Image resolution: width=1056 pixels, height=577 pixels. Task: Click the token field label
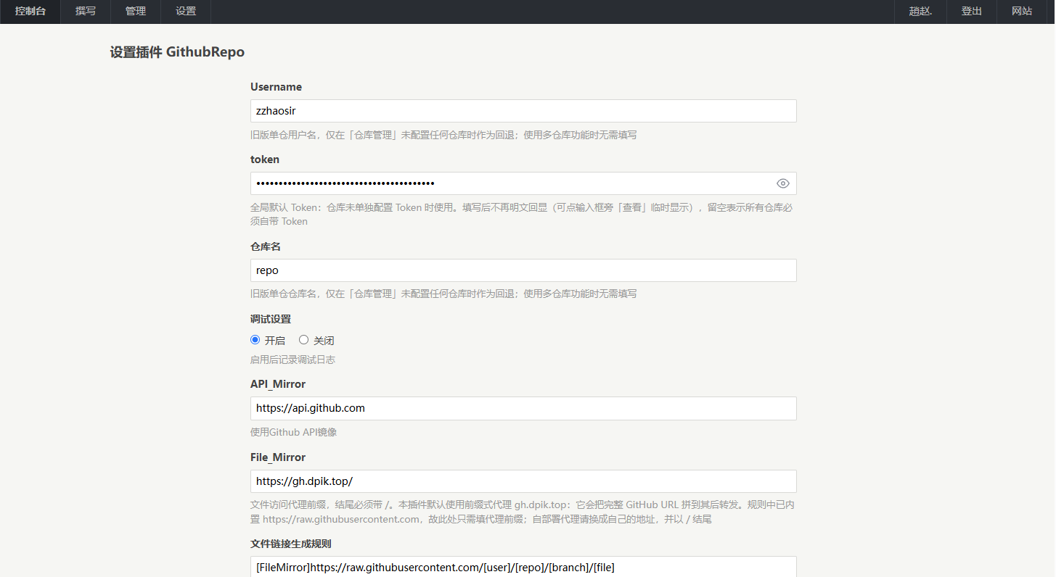click(x=265, y=159)
